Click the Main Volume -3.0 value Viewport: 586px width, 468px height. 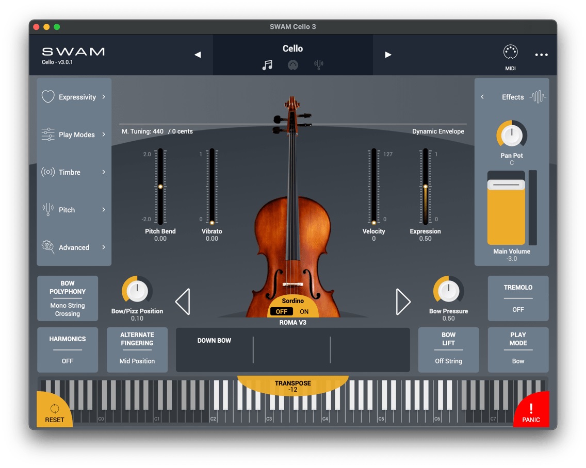pyautogui.click(x=512, y=259)
